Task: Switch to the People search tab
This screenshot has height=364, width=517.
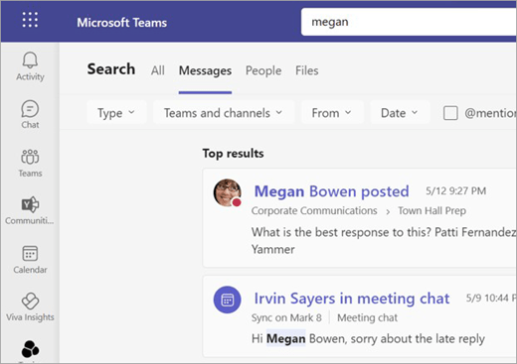Action: pyautogui.click(x=263, y=70)
